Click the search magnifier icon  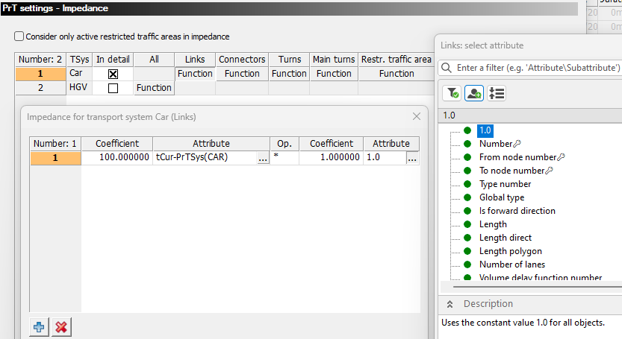pyautogui.click(x=447, y=68)
